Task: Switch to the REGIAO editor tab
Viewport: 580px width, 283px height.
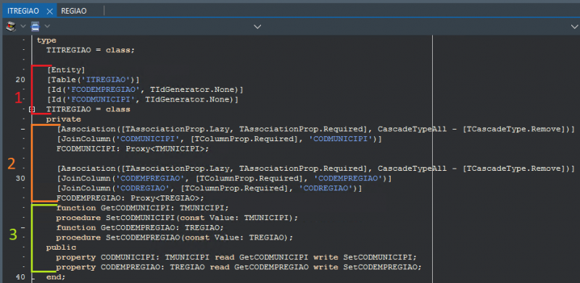Action: pyautogui.click(x=74, y=11)
